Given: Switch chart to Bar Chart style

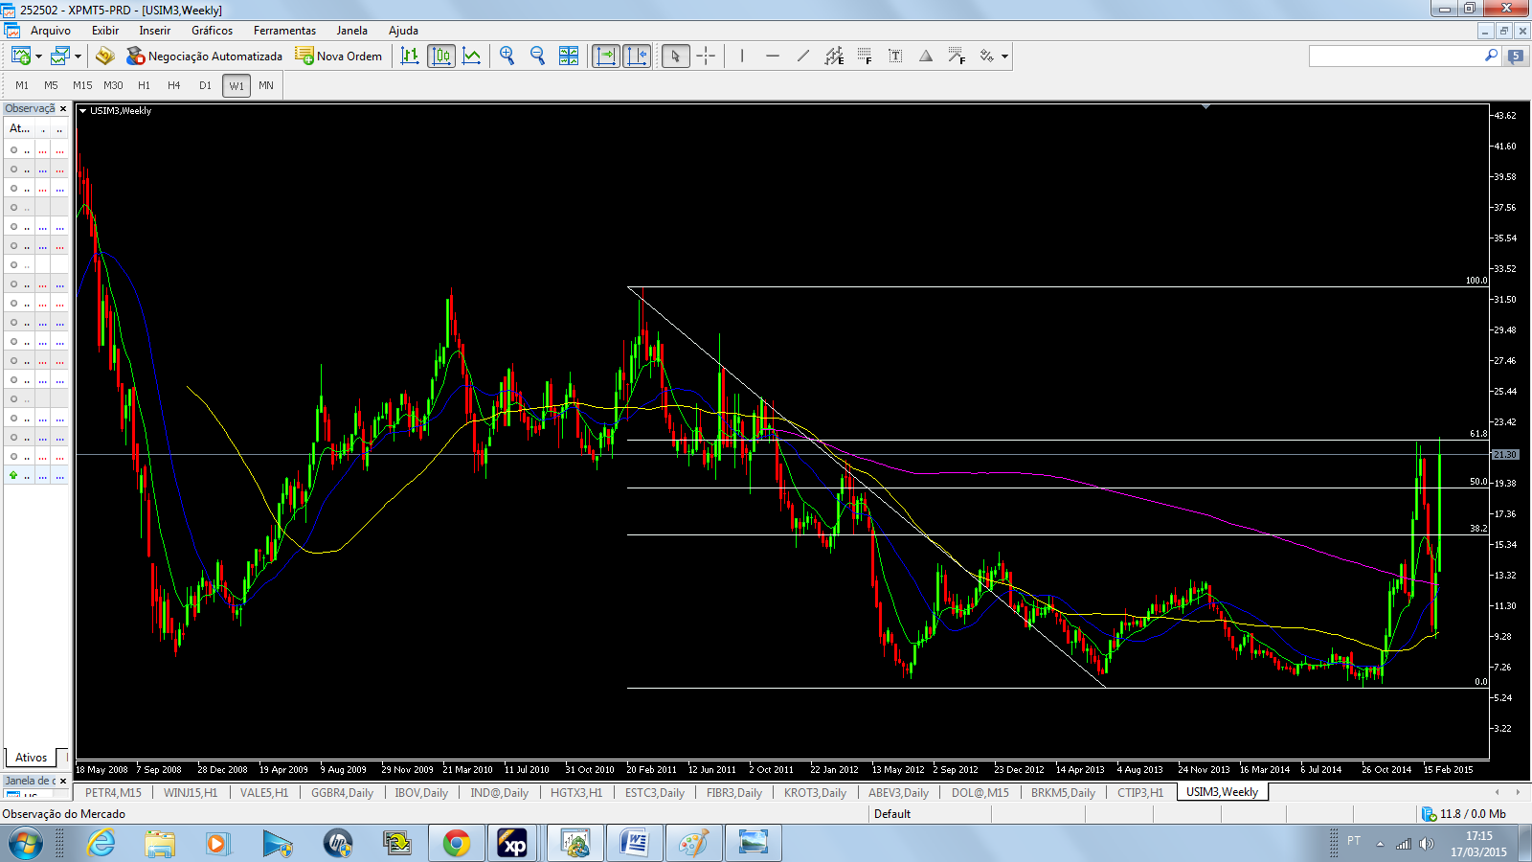Looking at the screenshot, I should (410, 56).
